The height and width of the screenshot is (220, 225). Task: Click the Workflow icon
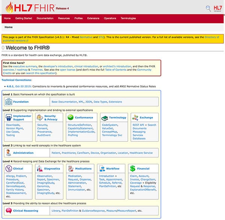[102, 168]
